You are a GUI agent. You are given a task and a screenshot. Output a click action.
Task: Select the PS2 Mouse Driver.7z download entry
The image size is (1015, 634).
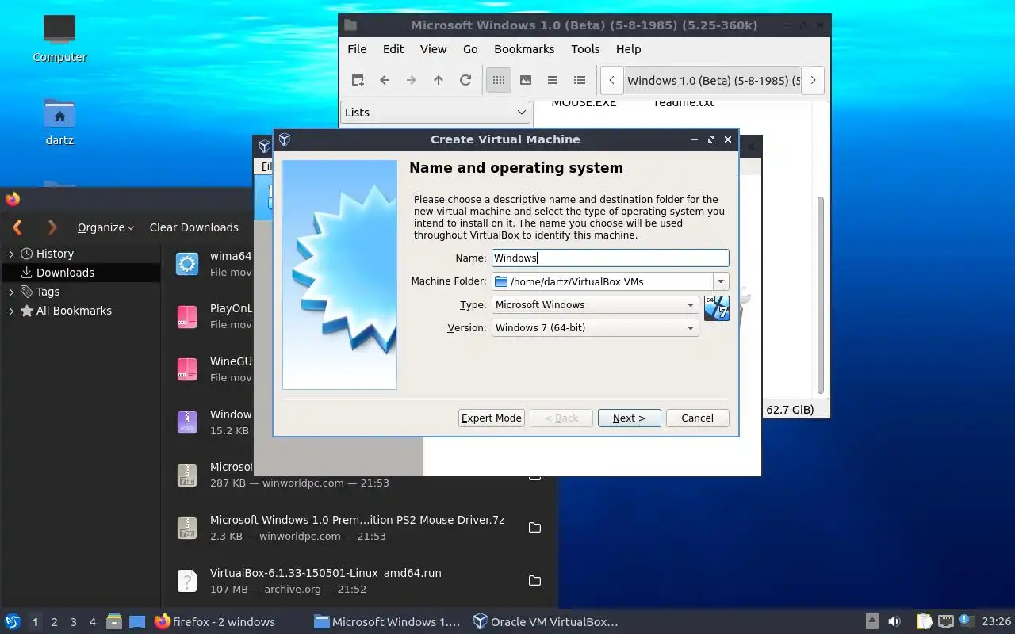pyautogui.click(x=359, y=528)
